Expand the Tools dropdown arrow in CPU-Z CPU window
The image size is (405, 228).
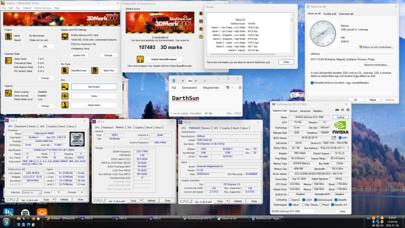tap(54, 200)
